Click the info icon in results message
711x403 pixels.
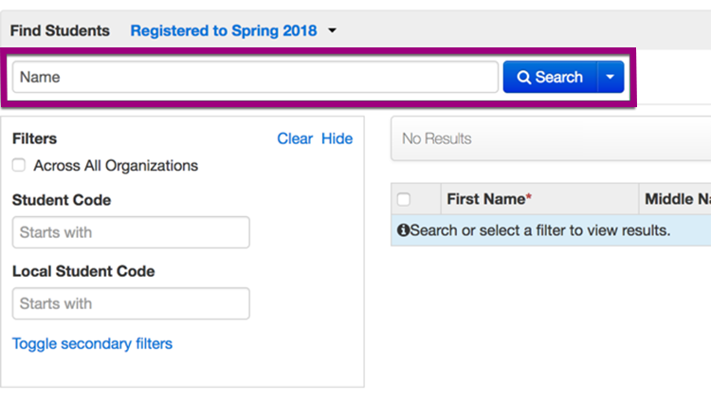pos(403,230)
